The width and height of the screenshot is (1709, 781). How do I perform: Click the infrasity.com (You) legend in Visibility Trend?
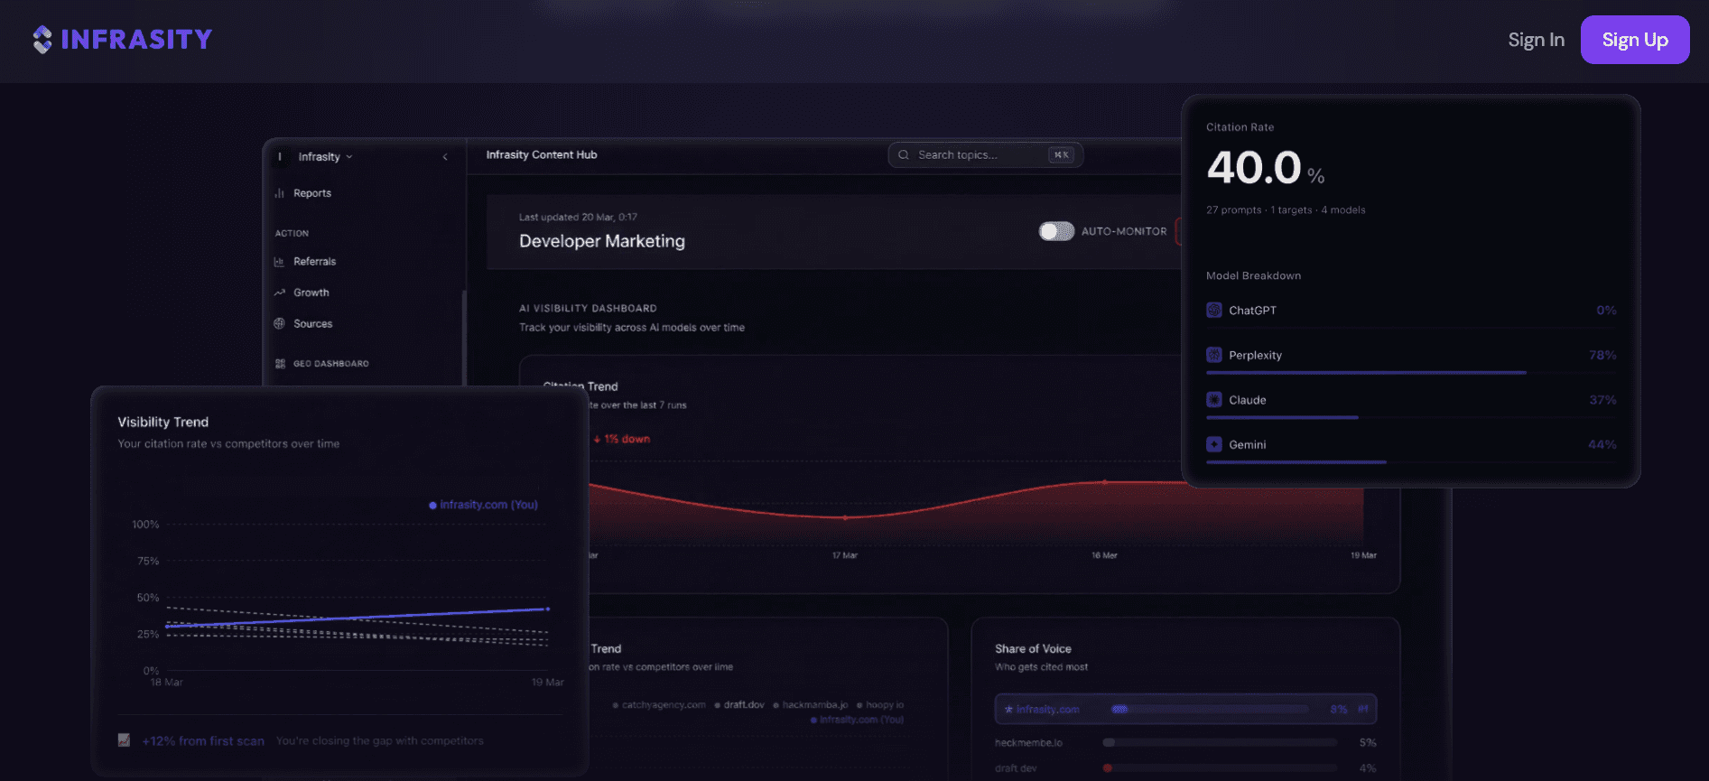483,506
